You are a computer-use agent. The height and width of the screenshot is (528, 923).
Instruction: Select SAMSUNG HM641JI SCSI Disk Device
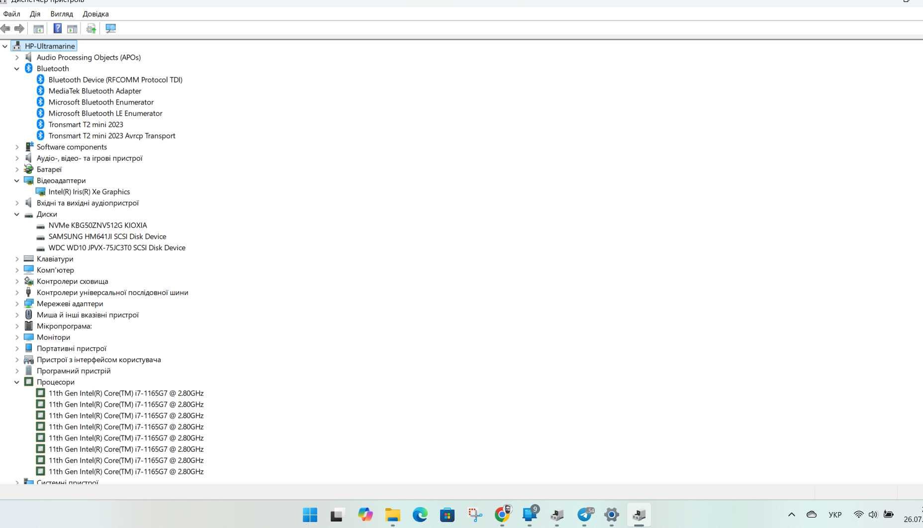[107, 236]
